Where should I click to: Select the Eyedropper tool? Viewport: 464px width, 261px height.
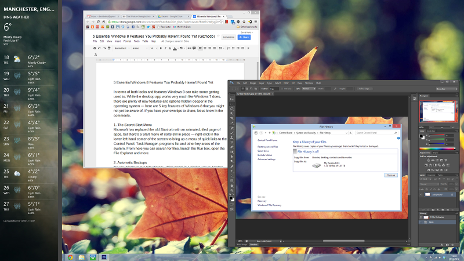click(x=231, y=123)
